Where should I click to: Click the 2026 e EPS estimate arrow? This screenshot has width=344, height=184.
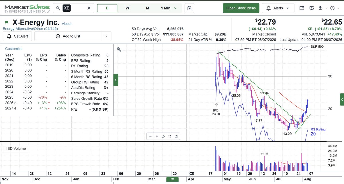click(49, 103)
